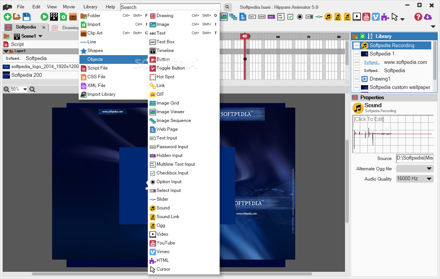
Task: Click the Cursor arrow toolbar icon
Action: (x=394, y=17)
